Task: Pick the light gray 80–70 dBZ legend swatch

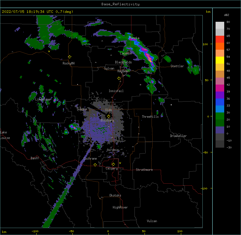Action: tap(220, 25)
